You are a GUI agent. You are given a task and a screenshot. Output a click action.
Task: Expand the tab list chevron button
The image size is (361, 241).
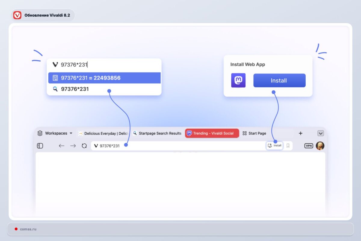pyautogui.click(x=320, y=133)
